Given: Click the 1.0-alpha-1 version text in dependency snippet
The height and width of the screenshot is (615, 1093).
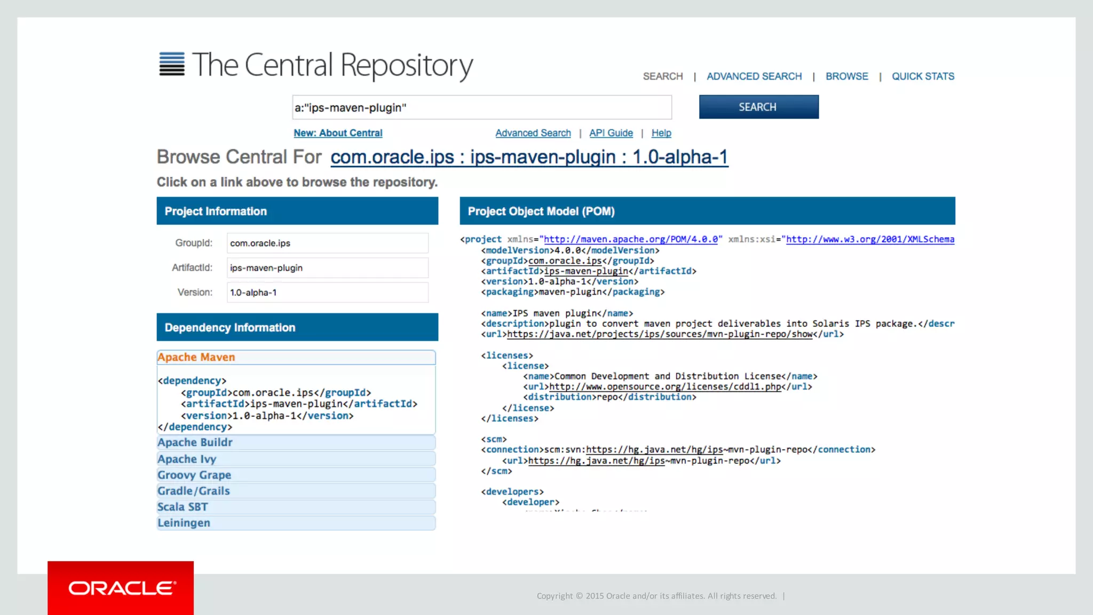Looking at the screenshot, I should click(x=265, y=415).
